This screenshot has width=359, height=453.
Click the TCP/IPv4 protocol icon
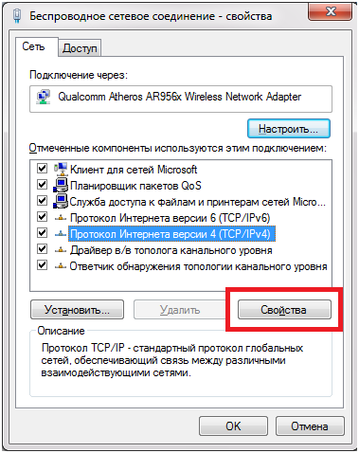pyautogui.click(x=61, y=234)
